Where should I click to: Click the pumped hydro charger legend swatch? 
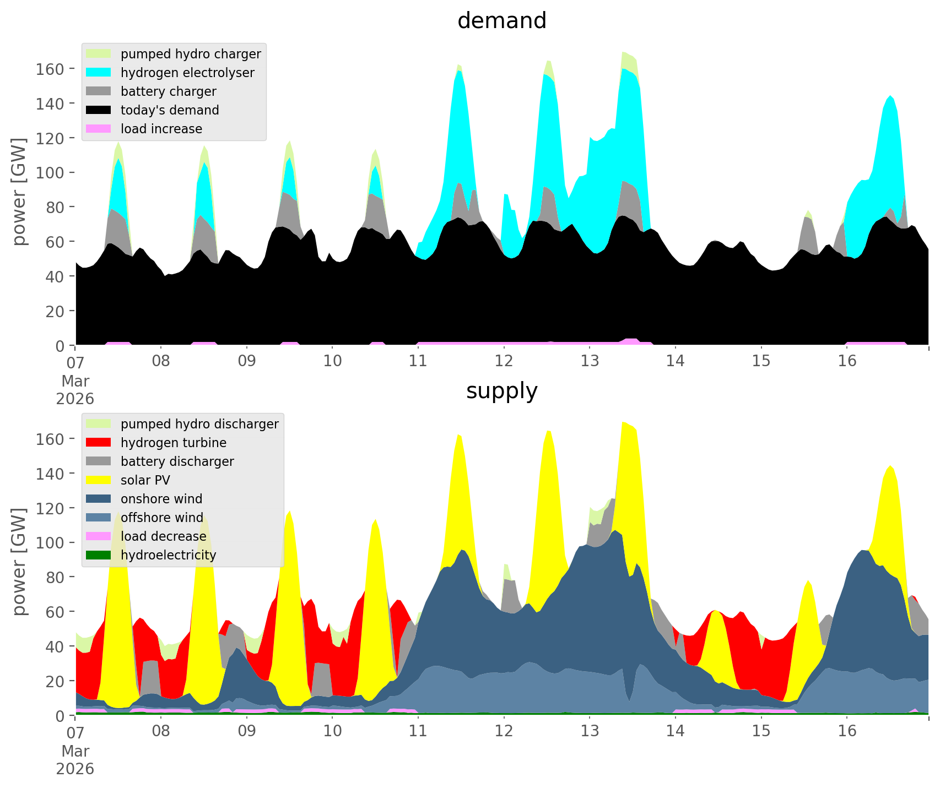coord(99,54)
